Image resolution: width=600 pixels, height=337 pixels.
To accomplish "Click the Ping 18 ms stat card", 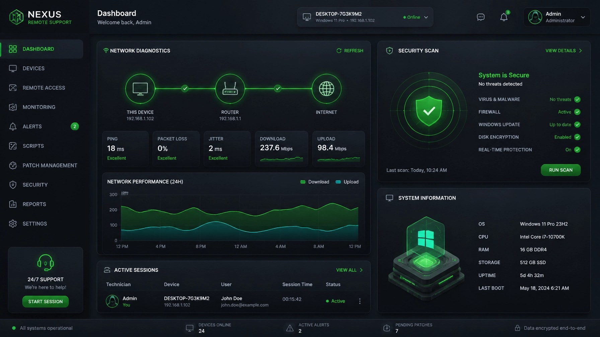I will click(x=125, y=148).
